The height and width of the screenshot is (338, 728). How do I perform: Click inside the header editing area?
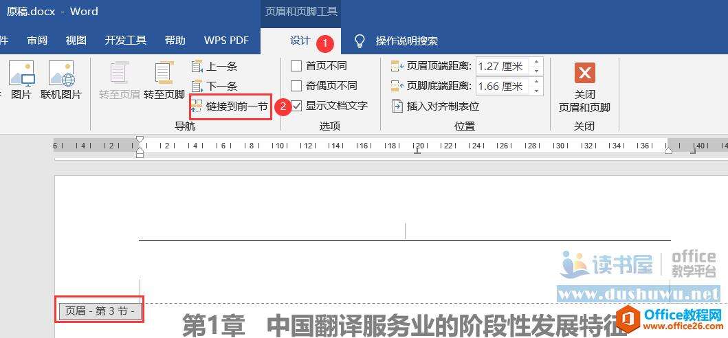[x=405, y=231]
